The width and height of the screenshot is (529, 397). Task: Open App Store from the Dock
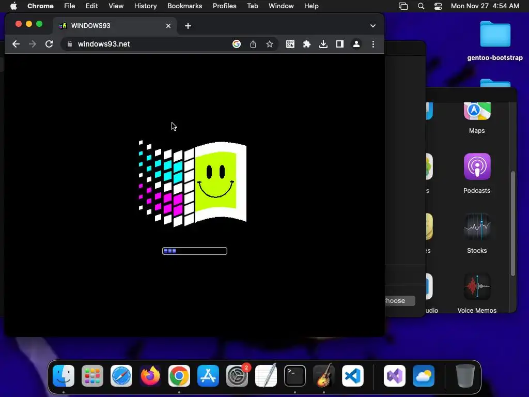click(208, 376)
